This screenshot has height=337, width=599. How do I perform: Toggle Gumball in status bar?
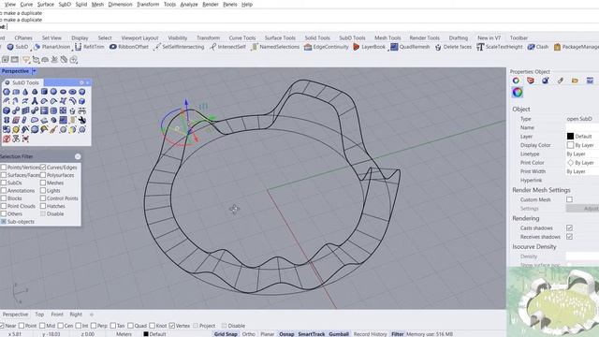[x=339, y=334]
